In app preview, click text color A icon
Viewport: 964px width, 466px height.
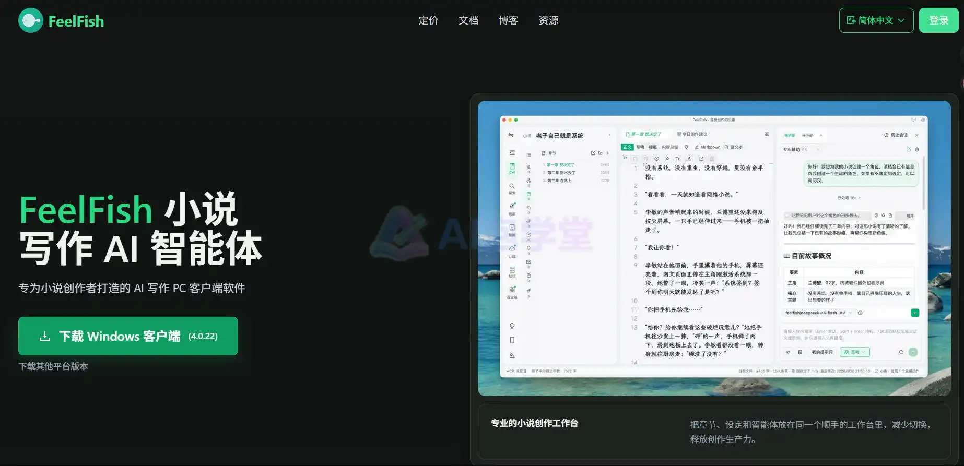(689, 159)
